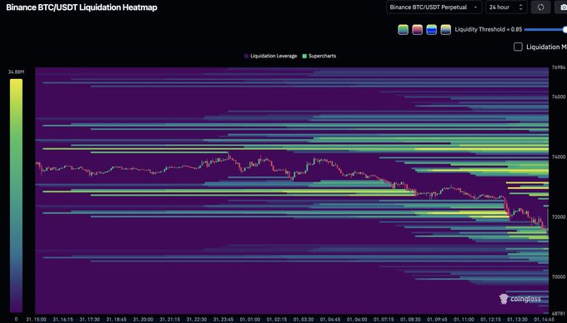Click the vertical liquidation color scale bar
567x323 pixels.
coord(17,196)
